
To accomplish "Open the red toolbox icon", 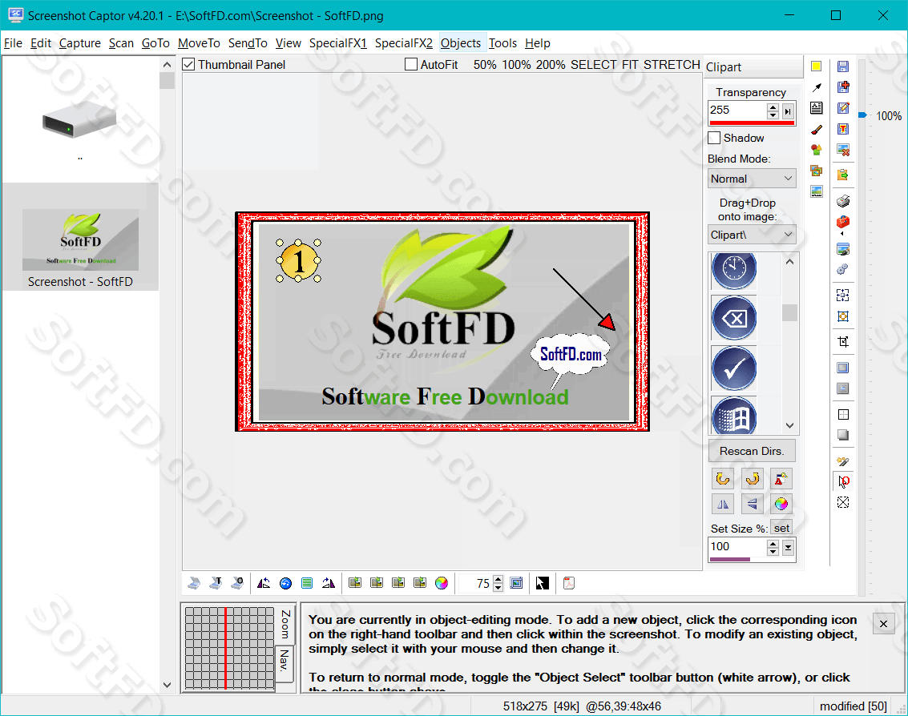I will 843,223.
